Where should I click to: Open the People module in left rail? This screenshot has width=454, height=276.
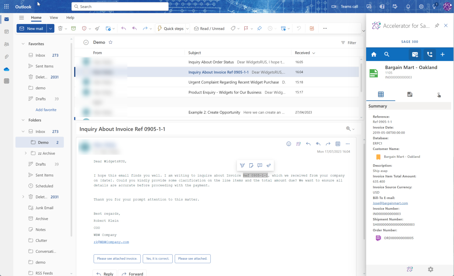point(7,44)
